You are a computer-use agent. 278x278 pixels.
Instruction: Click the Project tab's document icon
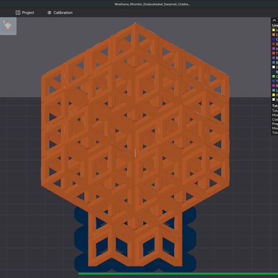18,12
